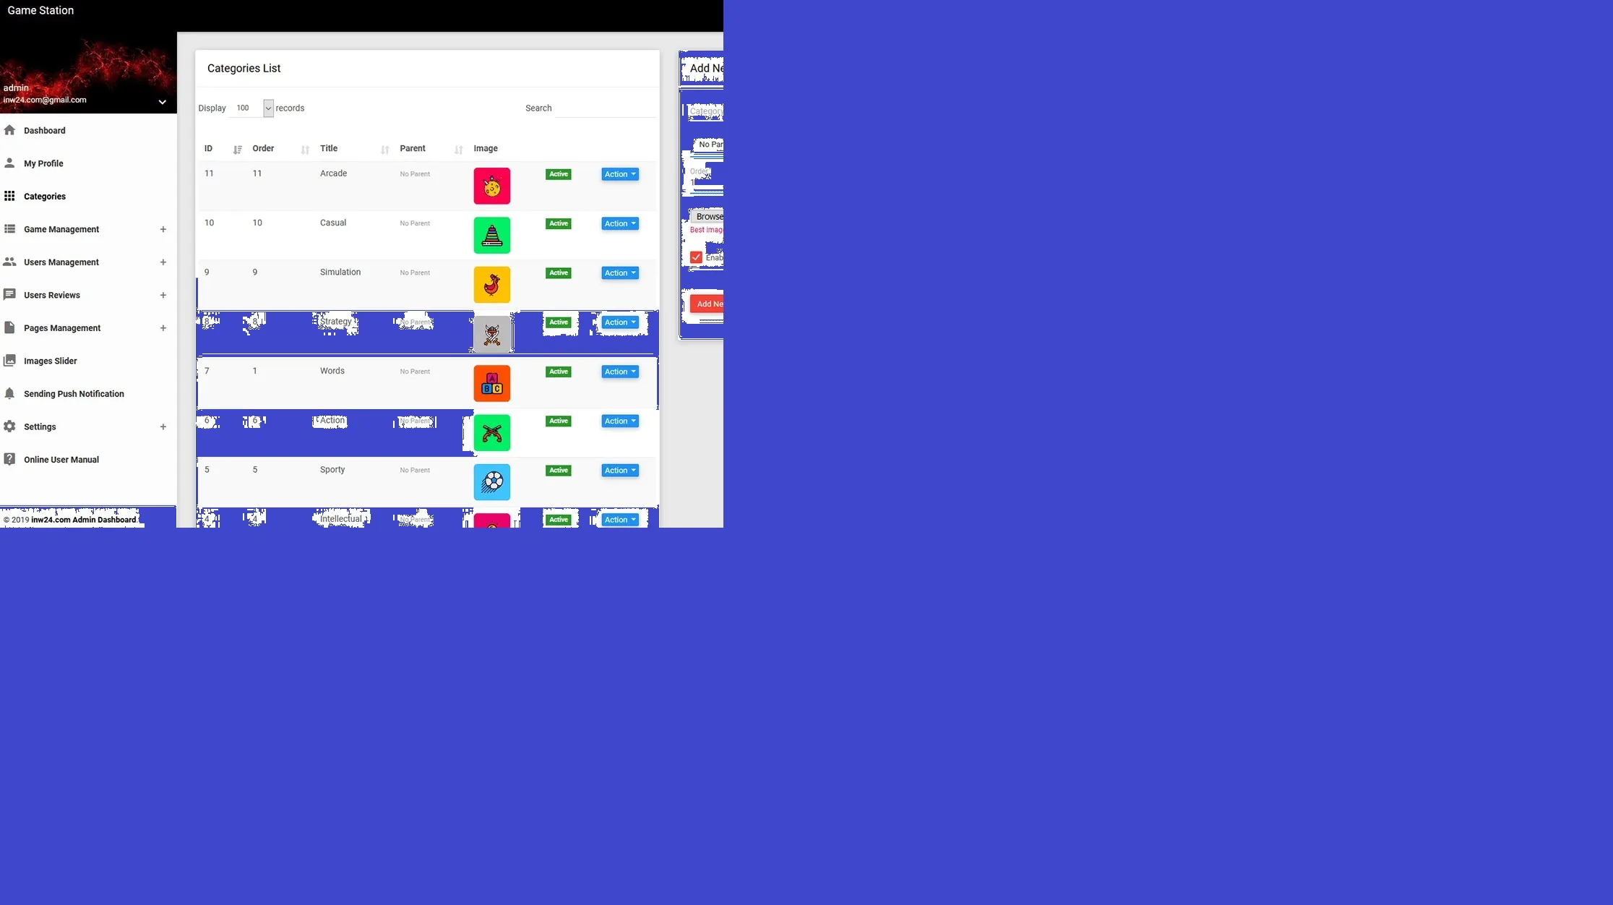
Task: Open Categories menu item in sidebar
Action: pyautogui.click(x=44, y=196)
